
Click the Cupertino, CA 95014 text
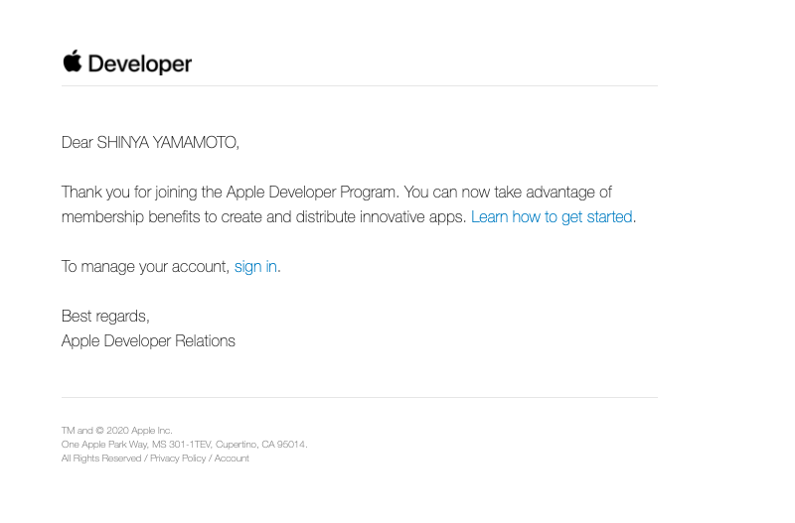(261, 445)
